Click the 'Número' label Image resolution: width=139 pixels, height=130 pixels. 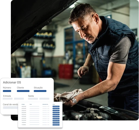click(x=7, y=88)
